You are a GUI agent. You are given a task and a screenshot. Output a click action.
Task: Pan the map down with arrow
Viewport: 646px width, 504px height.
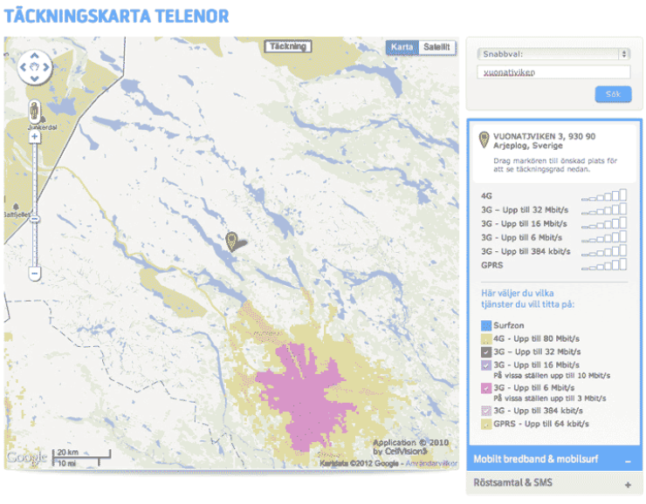(34, 78)
